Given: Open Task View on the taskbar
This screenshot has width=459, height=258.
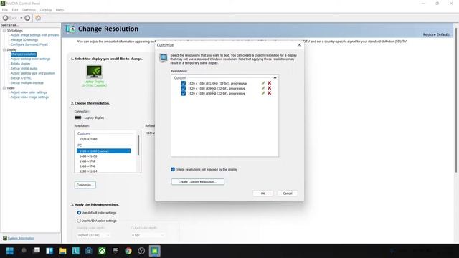Looking at the screenshot, I should [37, 250].
